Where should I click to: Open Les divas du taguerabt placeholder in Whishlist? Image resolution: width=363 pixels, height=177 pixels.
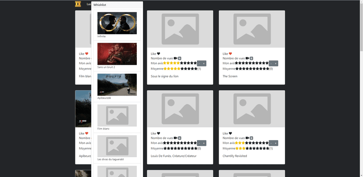117,146
